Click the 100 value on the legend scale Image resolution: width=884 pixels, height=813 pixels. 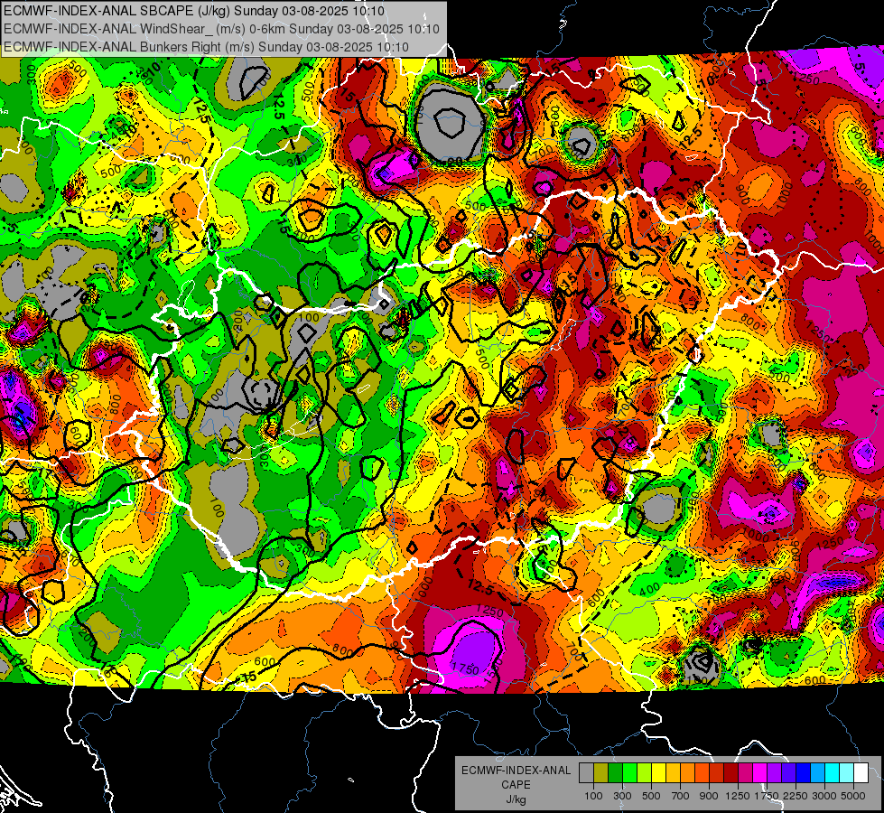pos(593,796)
